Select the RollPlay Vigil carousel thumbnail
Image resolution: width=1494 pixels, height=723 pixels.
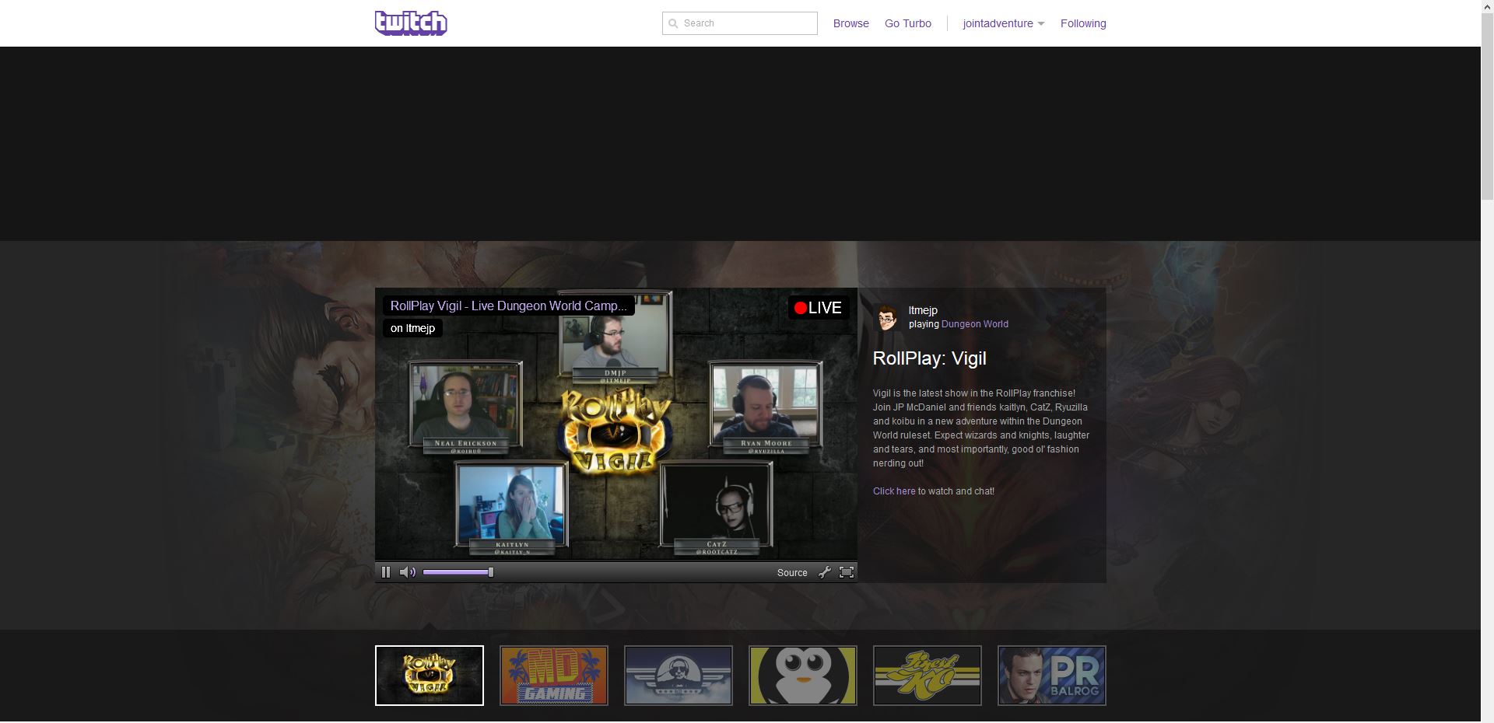(430, 676)
